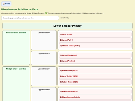Click the Miscellaneous Activities on Verbs title
135x101 pixels.
pyautogui.click(x=20, y=9)
